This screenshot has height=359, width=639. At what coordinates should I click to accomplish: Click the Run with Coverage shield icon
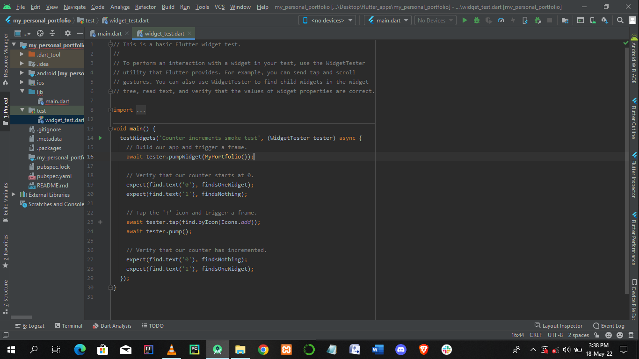point(489,20)
